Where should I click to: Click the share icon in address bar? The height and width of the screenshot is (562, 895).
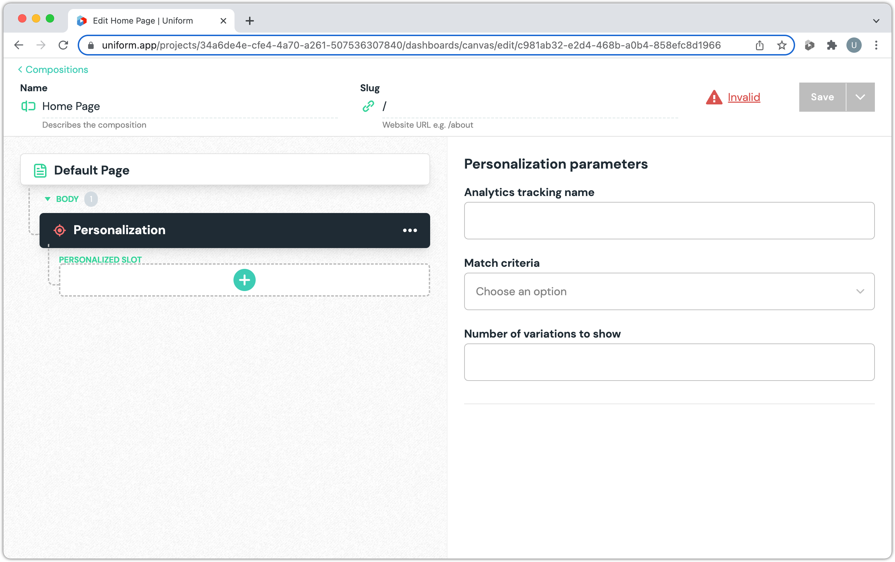[759, 45]
